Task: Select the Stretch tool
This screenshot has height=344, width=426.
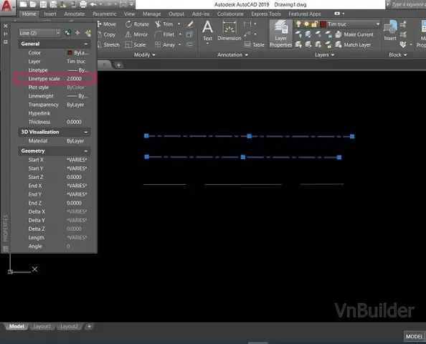Action: 109,45
